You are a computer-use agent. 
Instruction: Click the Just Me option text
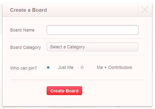click(66, 67)
